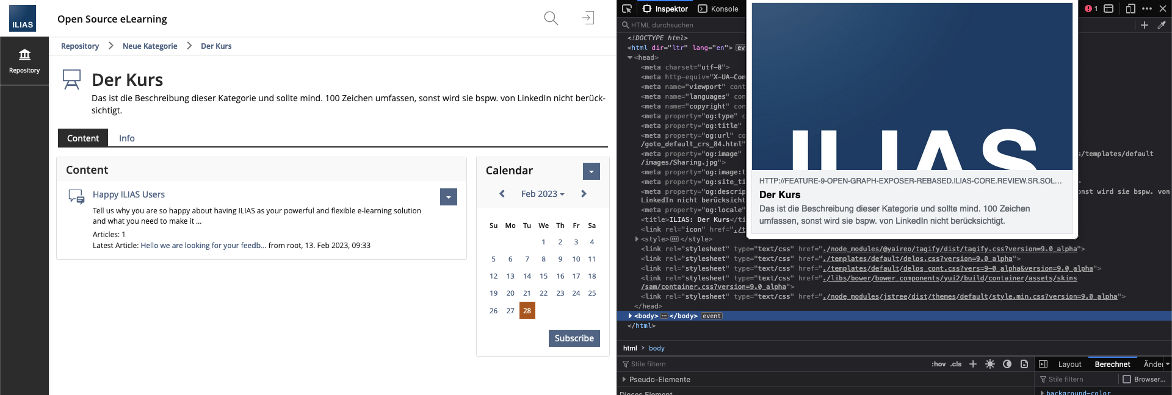The image size is (1172, 395).
Task: Open the Inspektor devtools tab
Action: (665, 9)
